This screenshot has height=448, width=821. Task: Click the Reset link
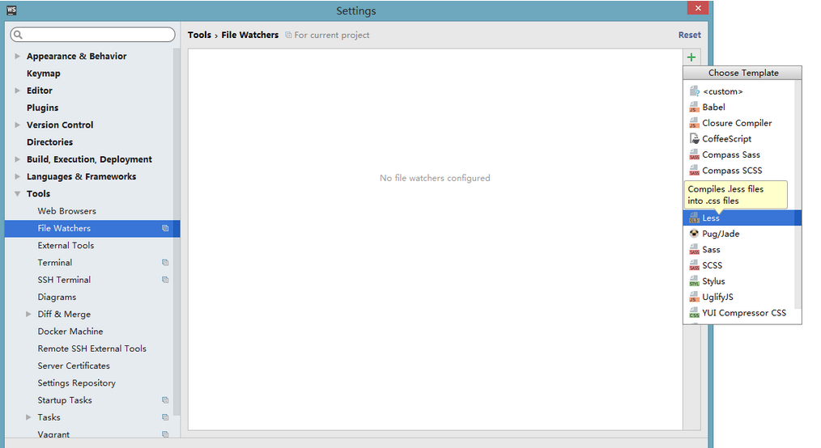coord(689,35)
